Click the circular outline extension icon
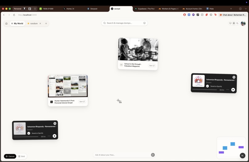The height and width of the screenshot is (162, 249). pyautogui.click(x=211, y=15)
